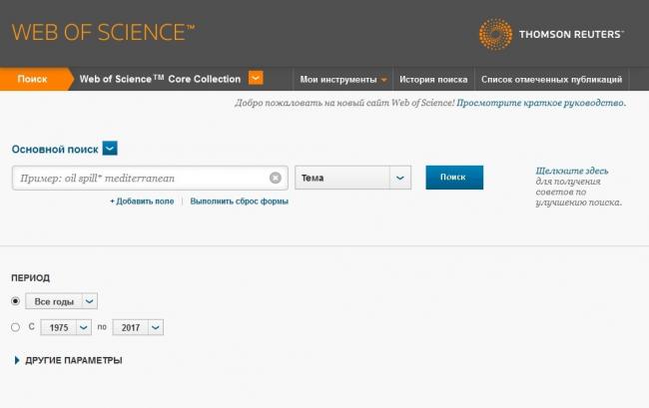Viewport: 649px width, 408px height.
Task: Select the year range radio button
Action: (15, 327)
